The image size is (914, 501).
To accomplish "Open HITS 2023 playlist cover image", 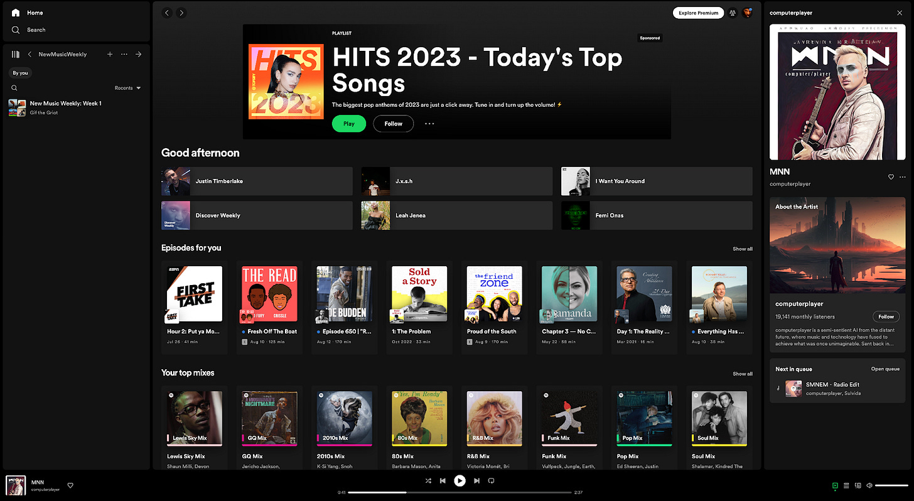I will click(286, 82).
